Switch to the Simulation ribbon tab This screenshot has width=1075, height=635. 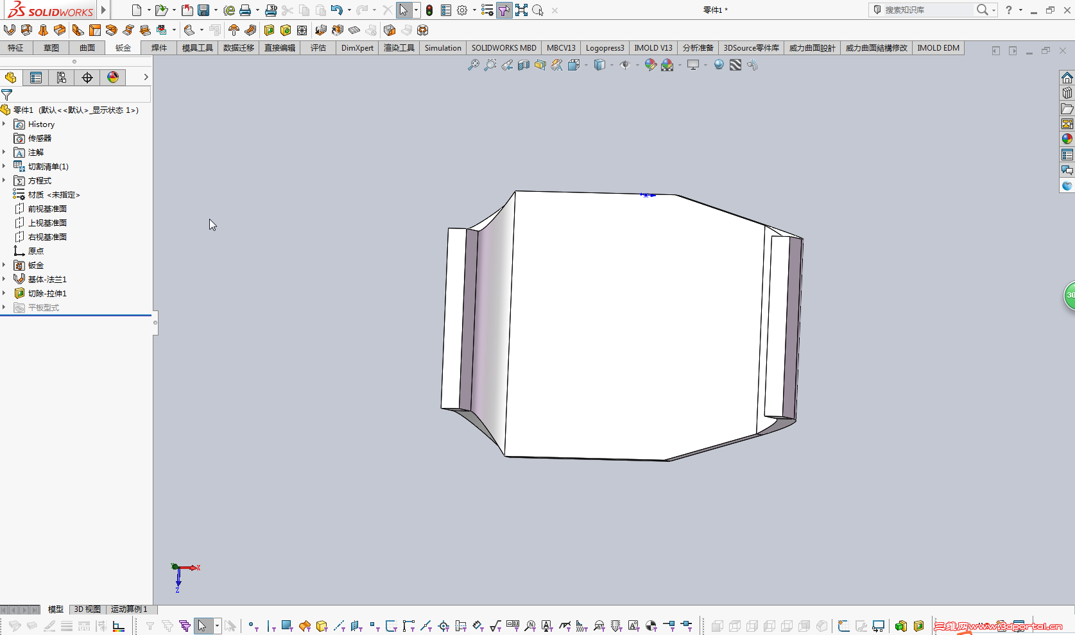click(443, 48)
